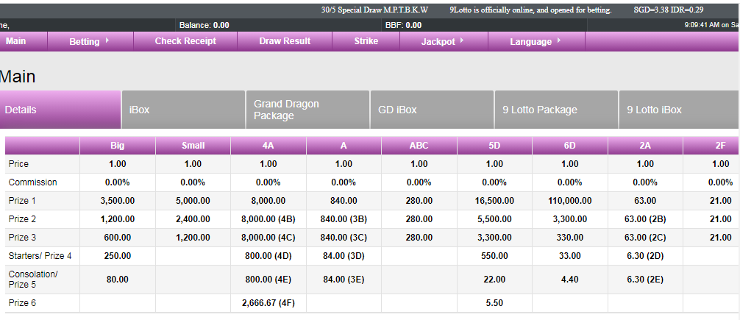Go to the Draw Result page
Screen dimensions: 740x320
point(285,41)
